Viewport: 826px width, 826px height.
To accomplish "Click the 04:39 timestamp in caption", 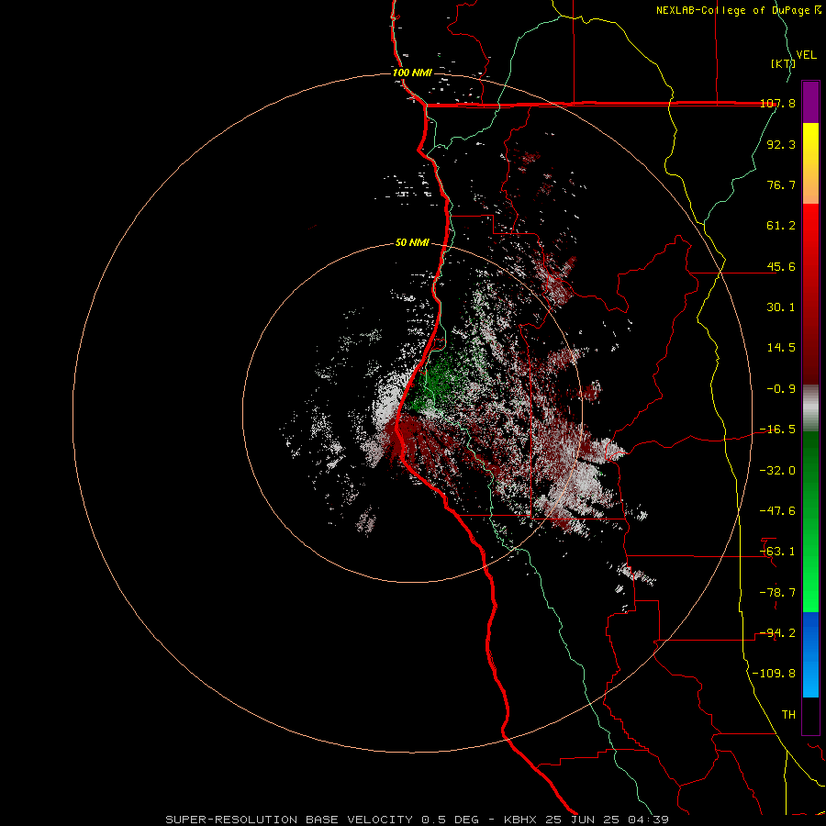I will (651, 820).
